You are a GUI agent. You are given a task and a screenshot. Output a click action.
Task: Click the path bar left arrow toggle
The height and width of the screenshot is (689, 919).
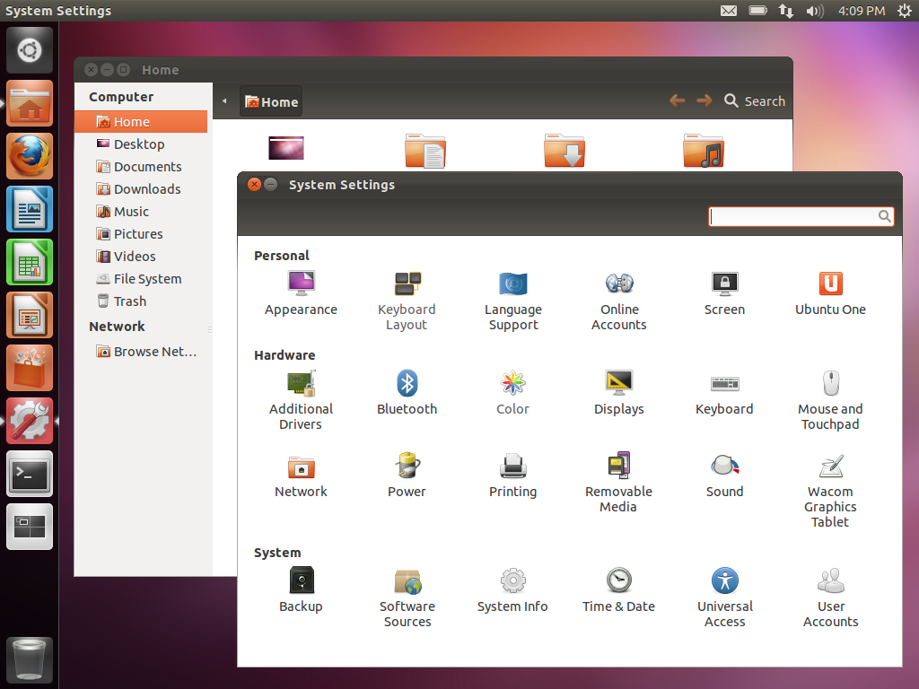(x=224, y=101)
